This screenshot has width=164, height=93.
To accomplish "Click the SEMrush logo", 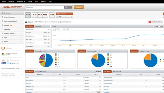I will (x=12, y=7).
